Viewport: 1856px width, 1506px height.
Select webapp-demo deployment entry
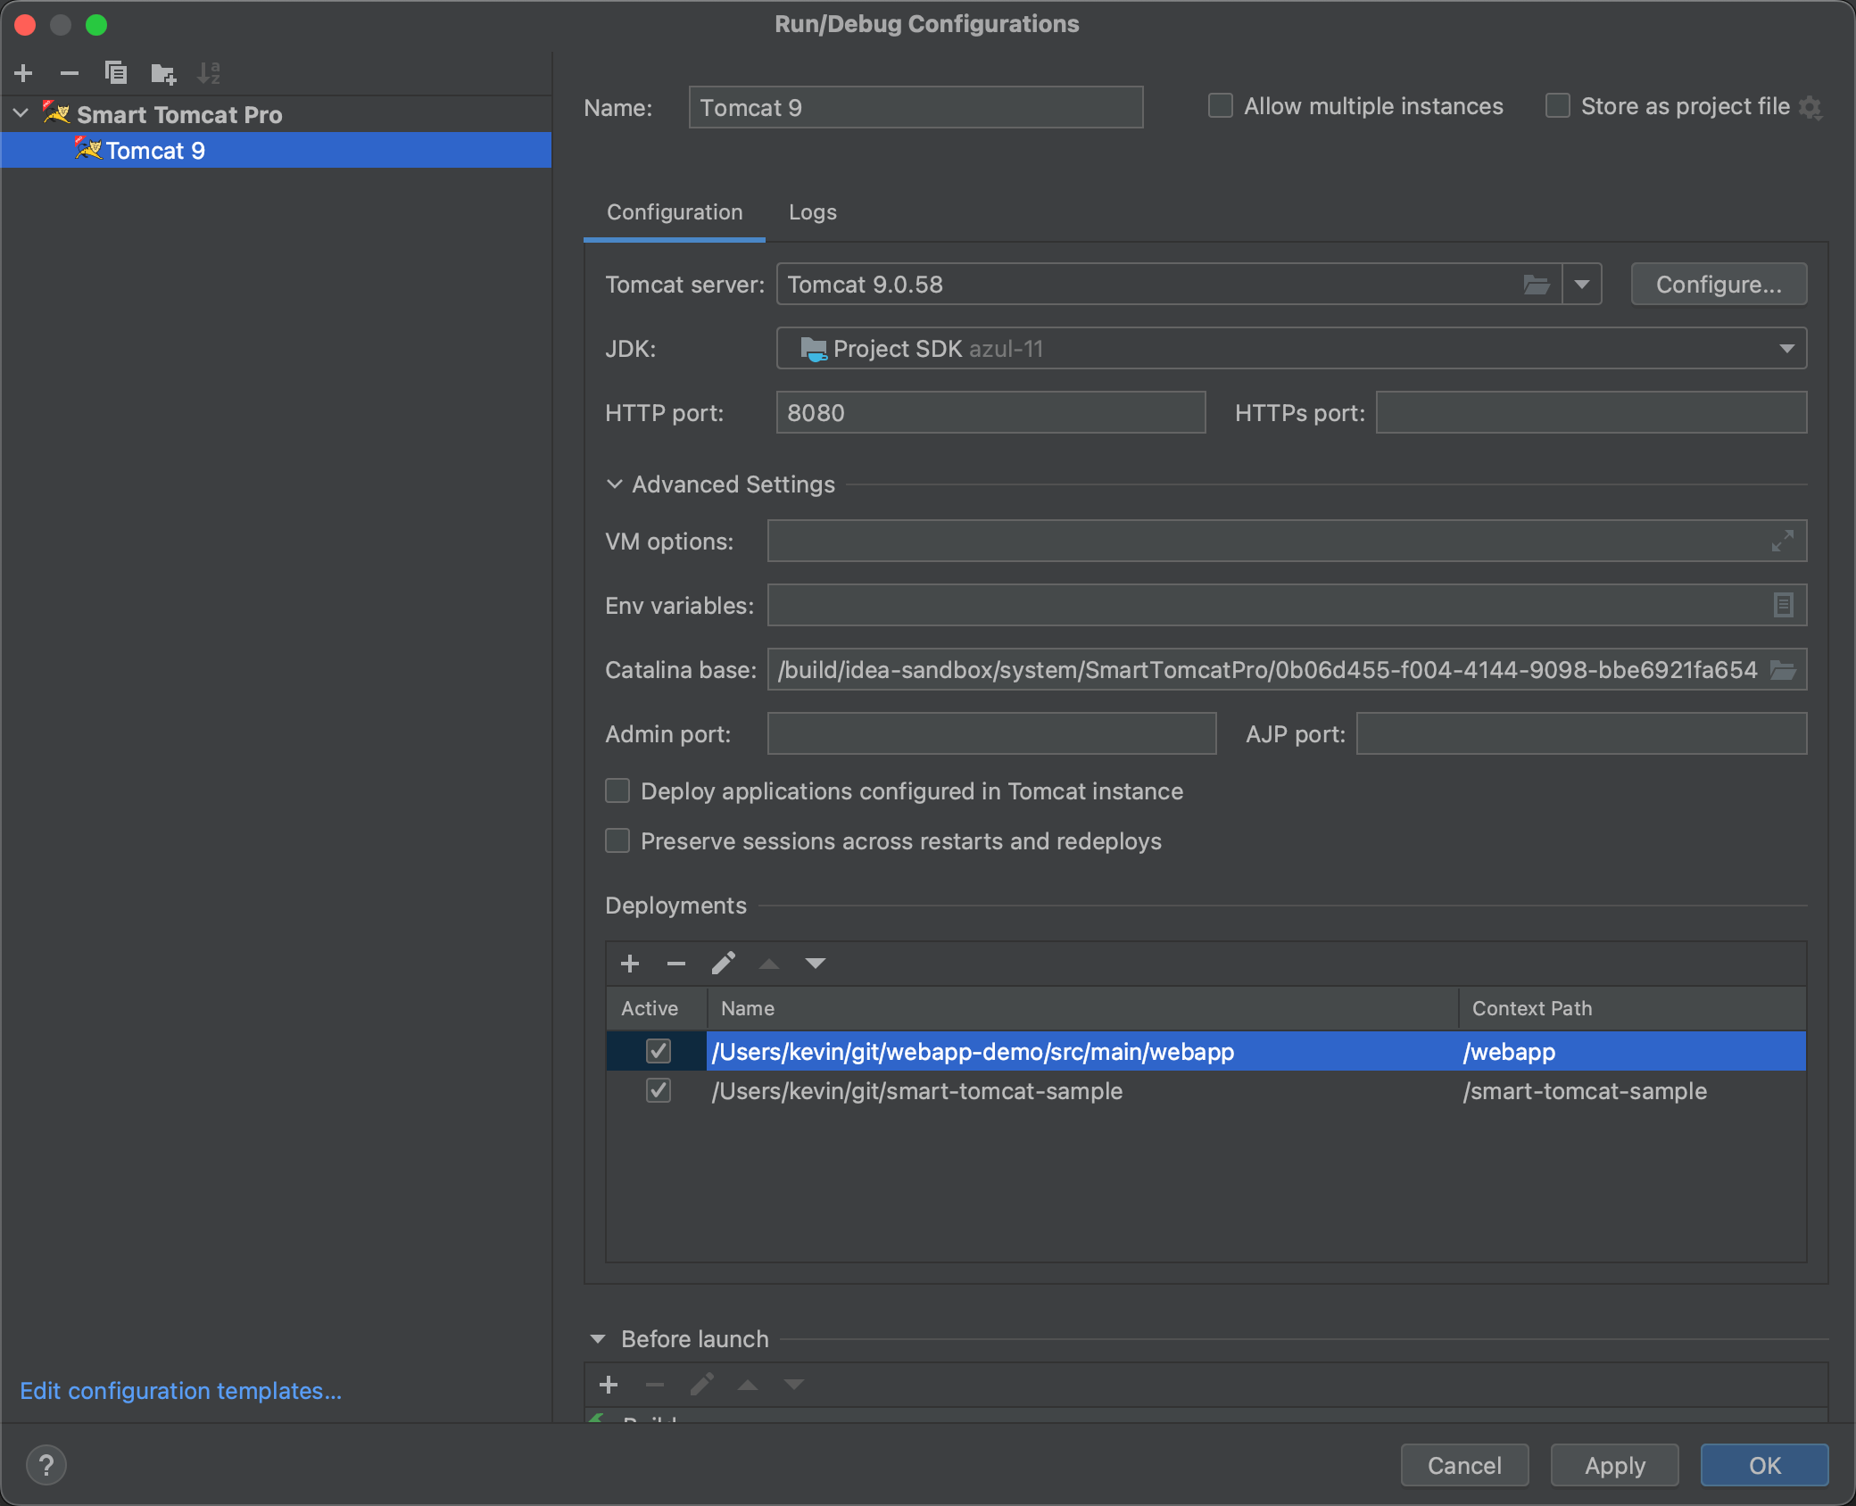pos(974,1051)
